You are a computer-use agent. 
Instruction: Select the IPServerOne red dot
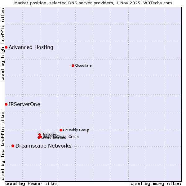coord(6,104)
